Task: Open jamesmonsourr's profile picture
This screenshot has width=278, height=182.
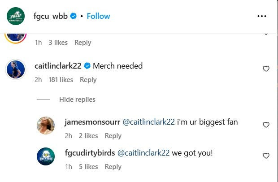Action: point(45,126)
